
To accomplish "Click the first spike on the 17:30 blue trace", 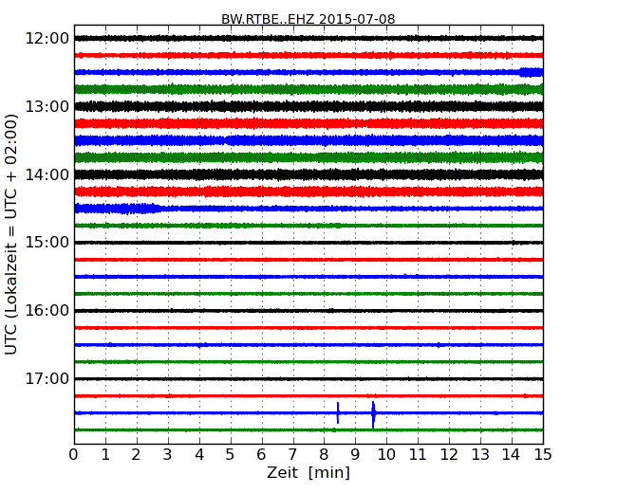I will point(338,412).
